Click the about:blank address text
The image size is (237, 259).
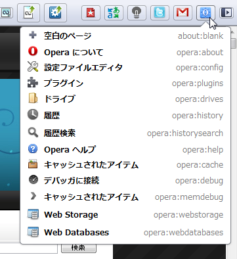(200, 35)
